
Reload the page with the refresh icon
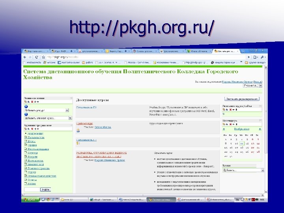(x=37, y=57)
